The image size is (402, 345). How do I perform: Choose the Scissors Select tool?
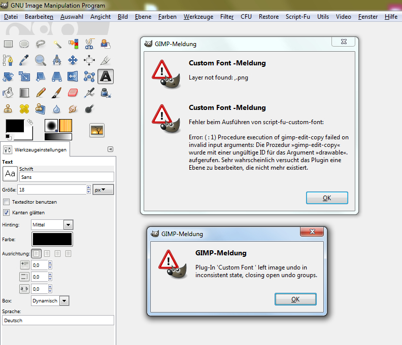[89, 44]
